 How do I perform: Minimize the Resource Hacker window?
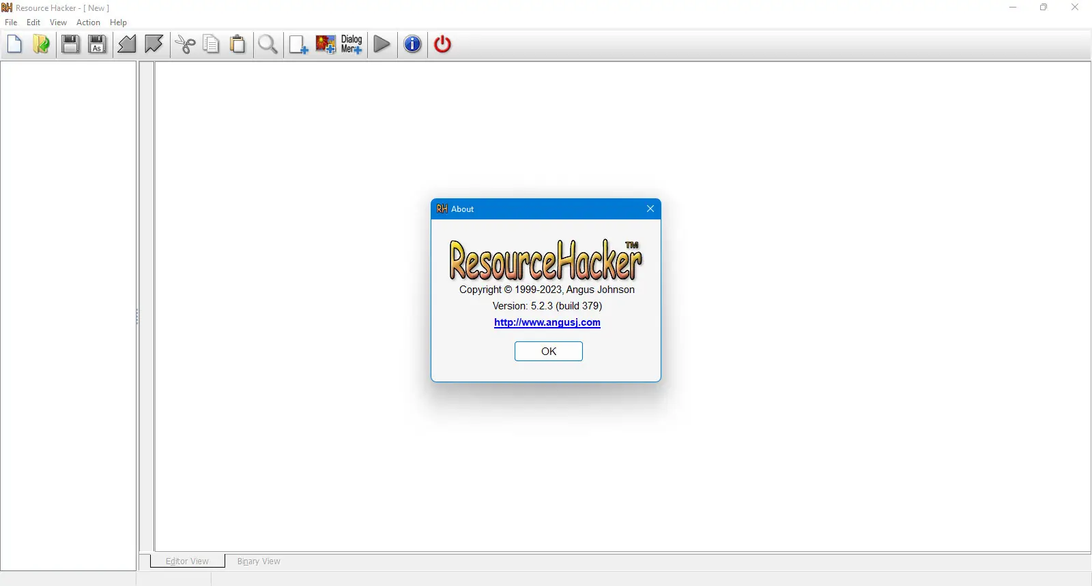(1013, 7)
